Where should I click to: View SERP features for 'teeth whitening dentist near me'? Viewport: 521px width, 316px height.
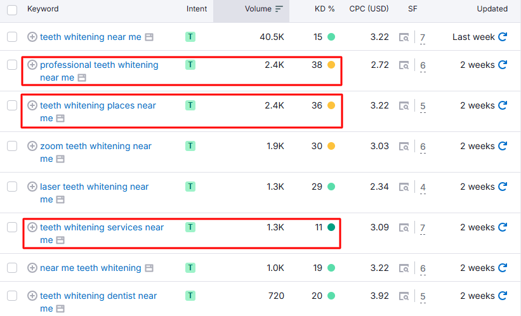coord(404,296)
